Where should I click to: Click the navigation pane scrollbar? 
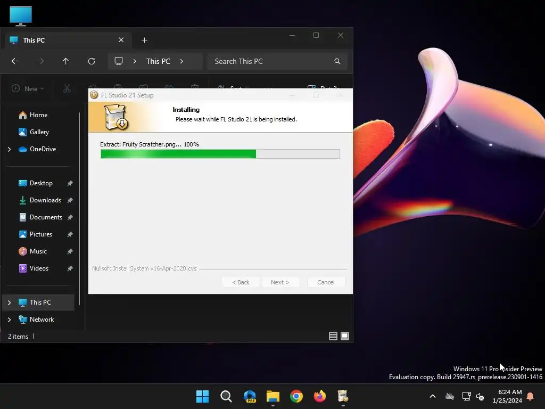(79, 209)
